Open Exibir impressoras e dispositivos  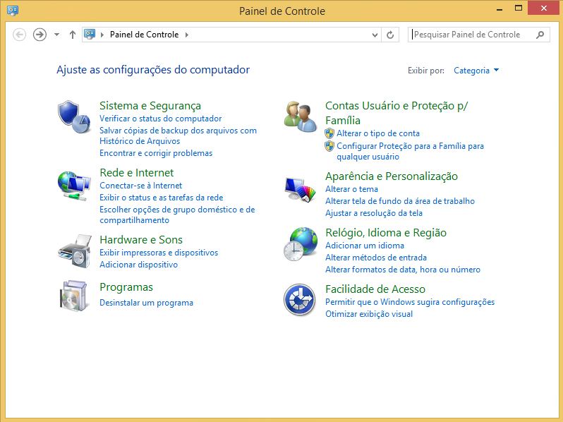(x=159, y=253)
